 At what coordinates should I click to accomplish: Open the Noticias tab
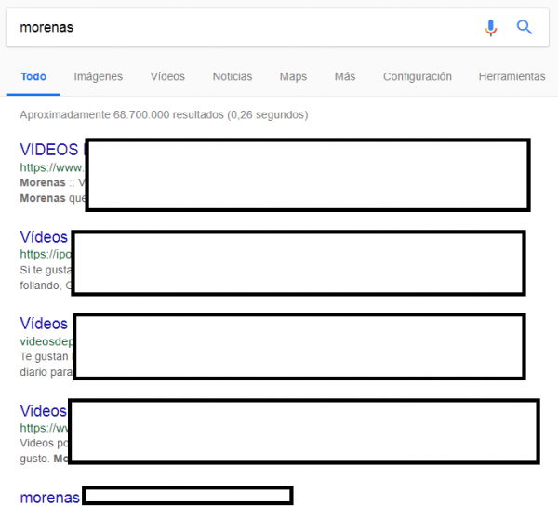tap(232, 76)
